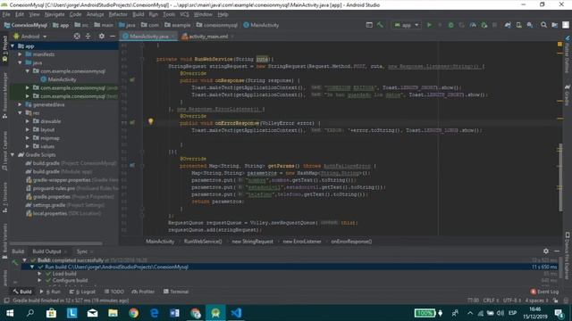Open the AVD Manager phone icon
The image size is (572, 321).
[x=518, y=25]
